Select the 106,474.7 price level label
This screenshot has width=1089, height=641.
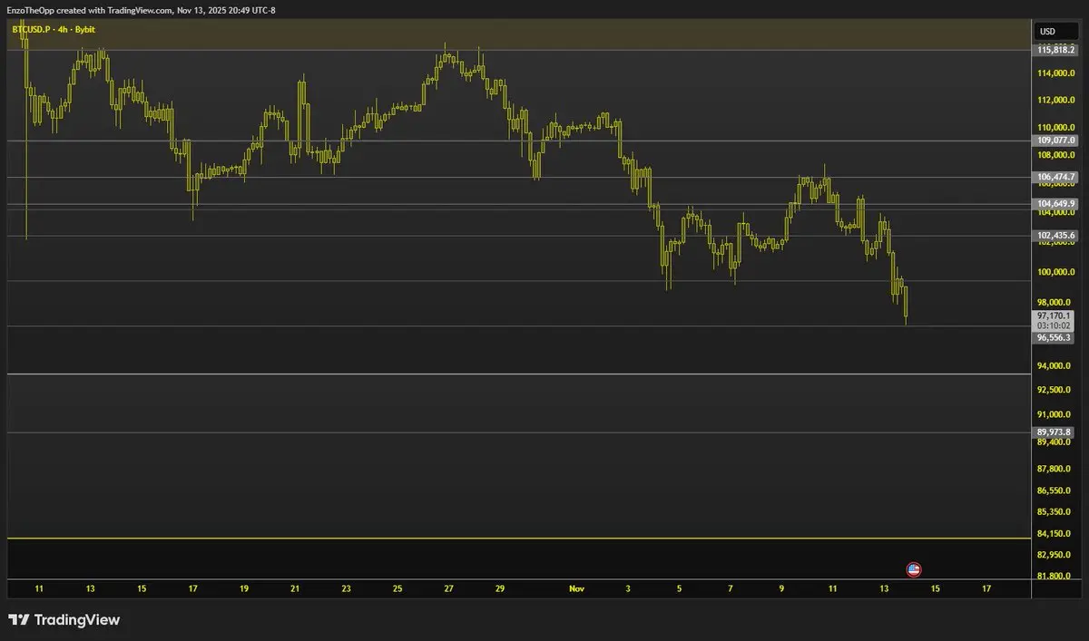click(1055, 177)
